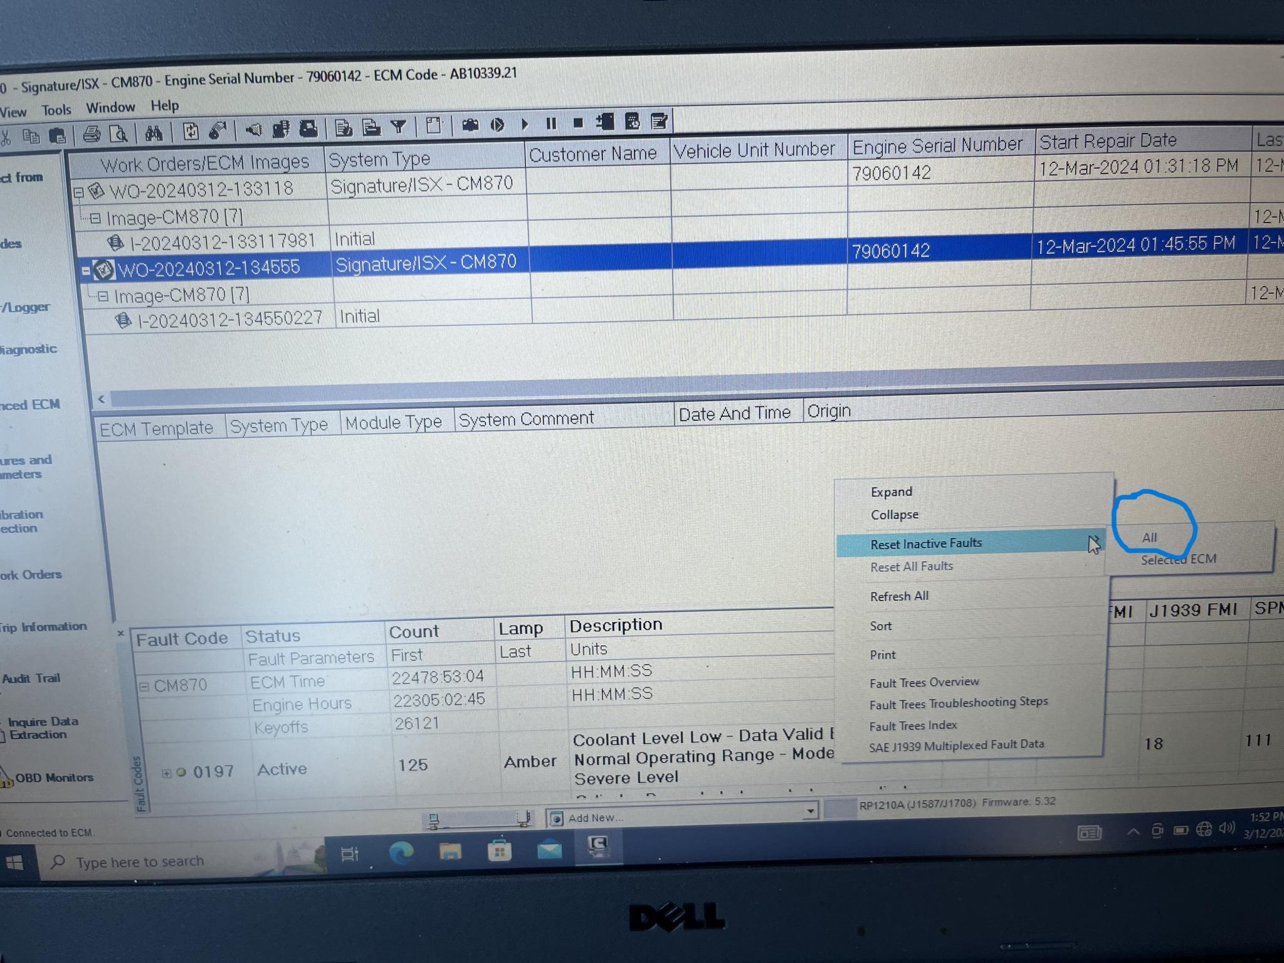Click the notepad-with-pencil toolbar icon

[x=659, y=120]
